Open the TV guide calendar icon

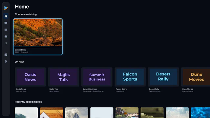click(x=6, y=55)
